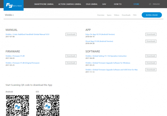Click the MANUAL section heading
Image resolution: width=167 pixels, height=116 pixels.
click(x=11, y=30)
